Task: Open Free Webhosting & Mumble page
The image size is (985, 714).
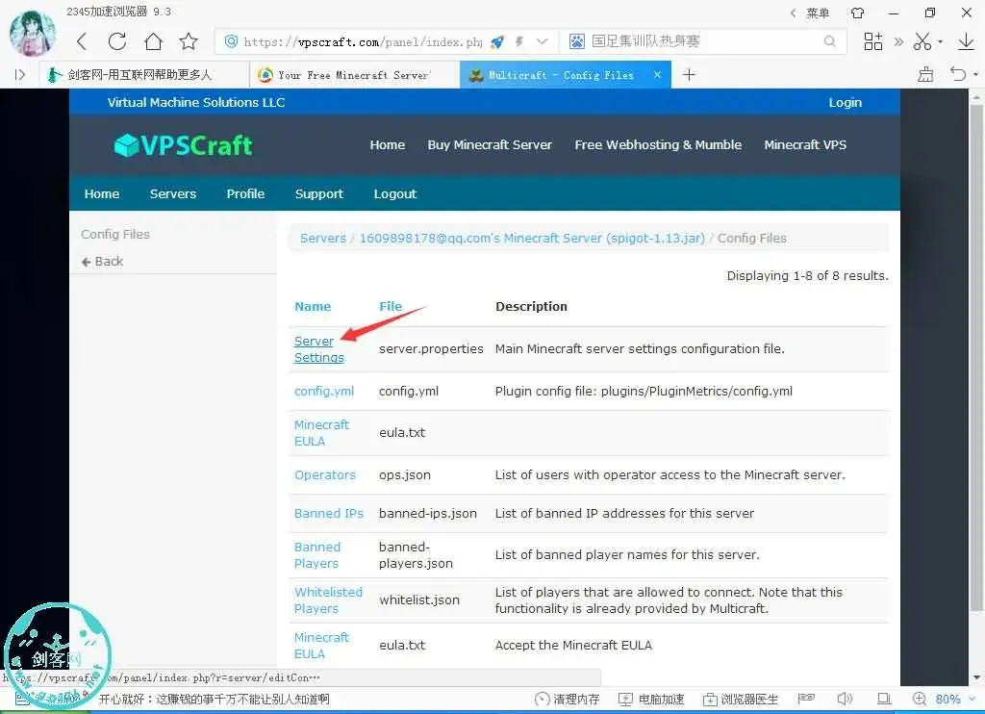Action: 658,144
